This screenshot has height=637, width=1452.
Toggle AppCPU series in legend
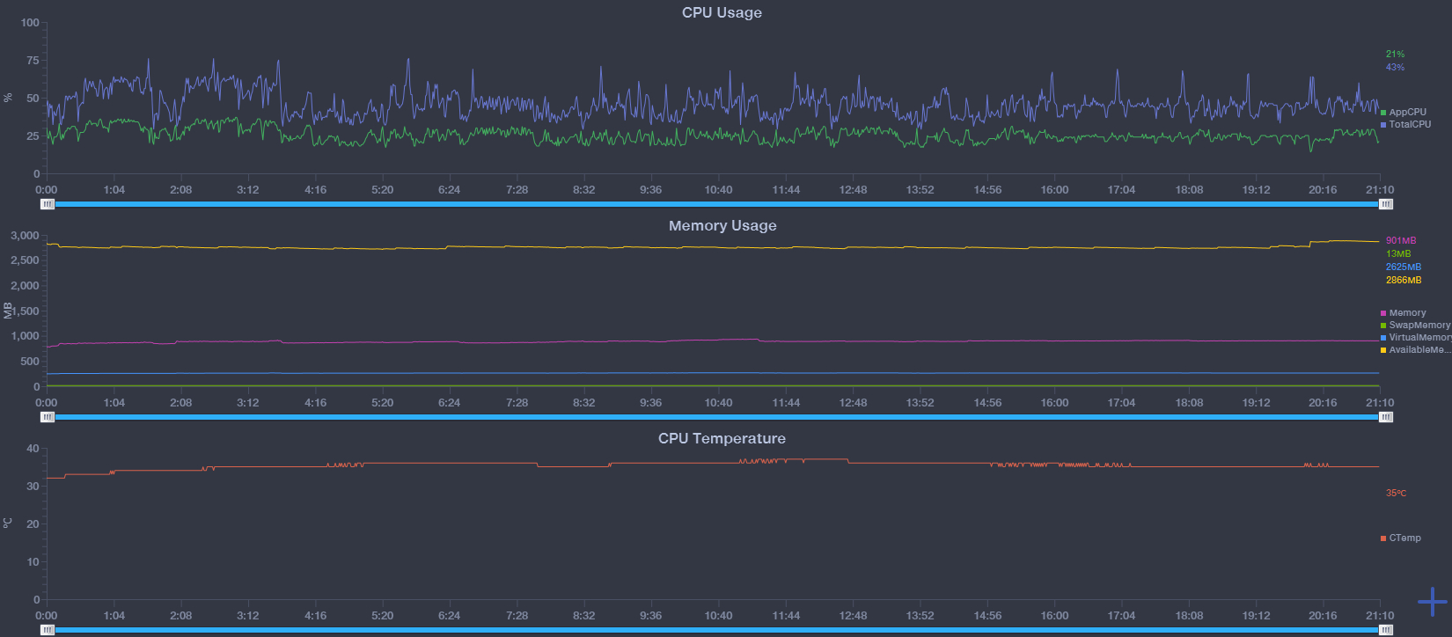1404,112
